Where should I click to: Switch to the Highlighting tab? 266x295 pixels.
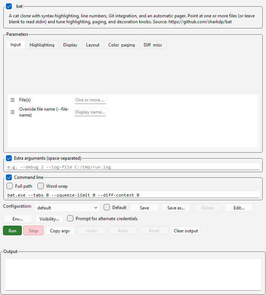42,45
